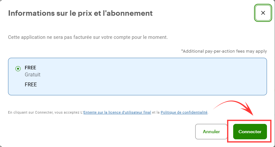Click the pay-per-action fees note

(x=225, y=51)
